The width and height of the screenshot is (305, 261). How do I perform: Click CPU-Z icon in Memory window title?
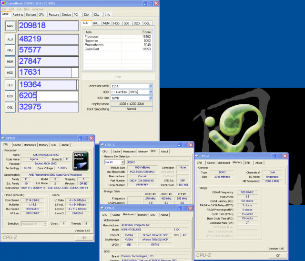197,156
